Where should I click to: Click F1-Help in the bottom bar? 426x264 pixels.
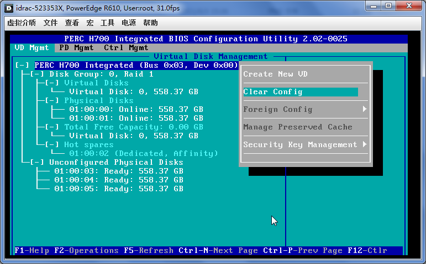[32, 250]
